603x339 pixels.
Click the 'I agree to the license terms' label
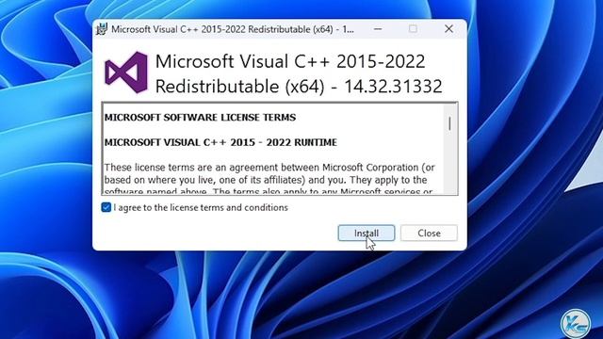[x=201, y=207]
